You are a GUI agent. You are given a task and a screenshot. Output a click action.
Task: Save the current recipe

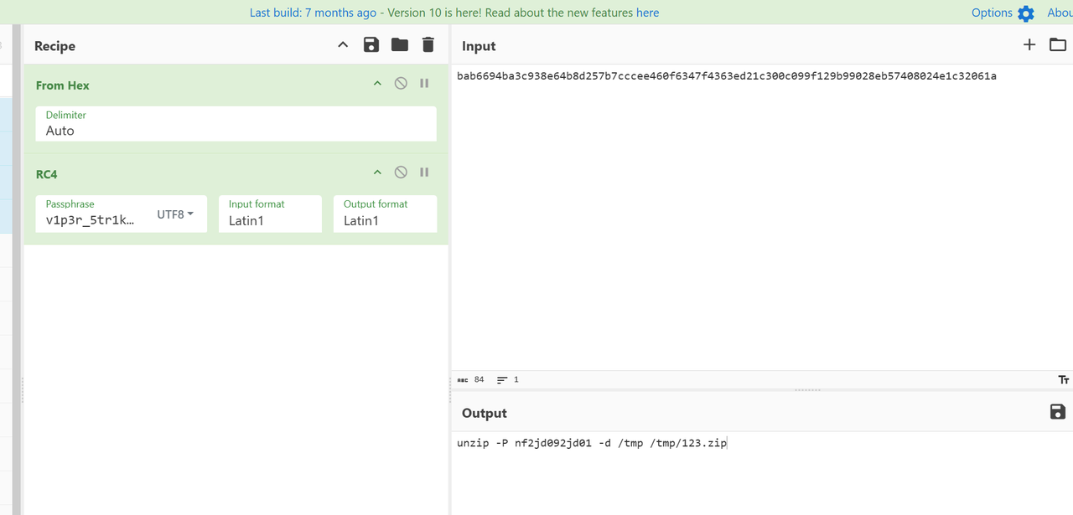point(371,45)
